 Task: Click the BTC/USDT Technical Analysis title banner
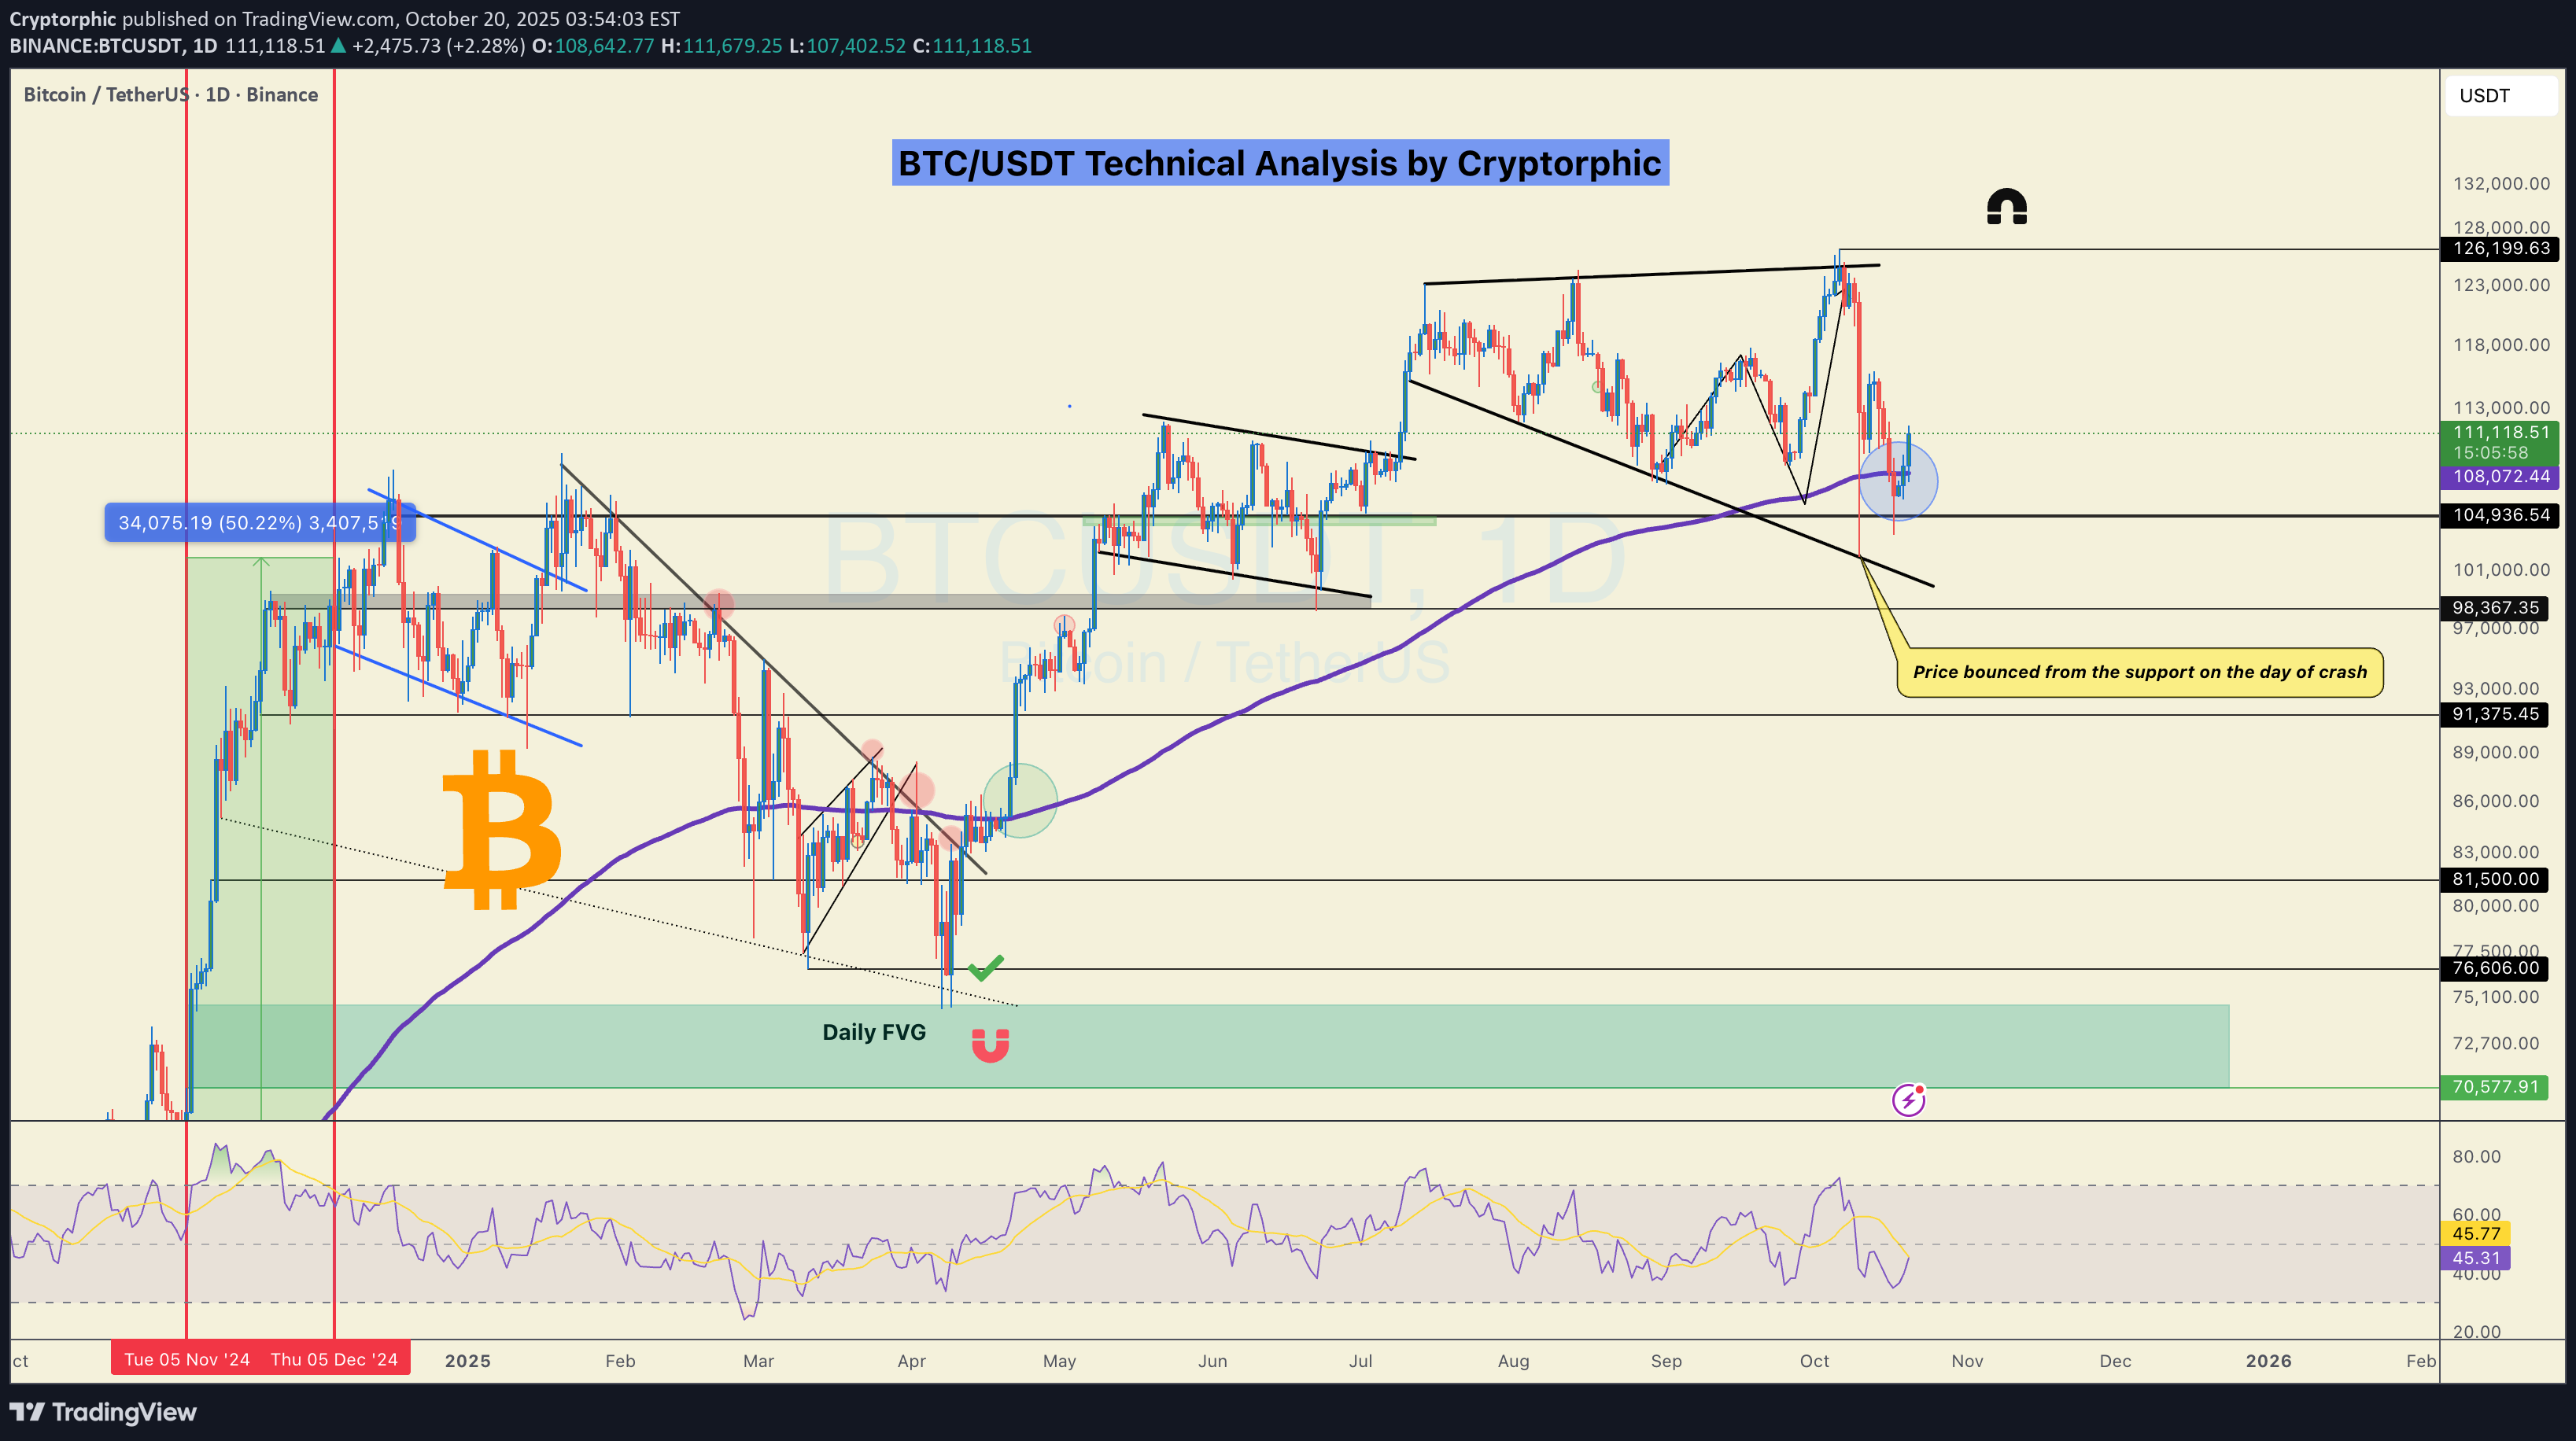click(1279, 163)
